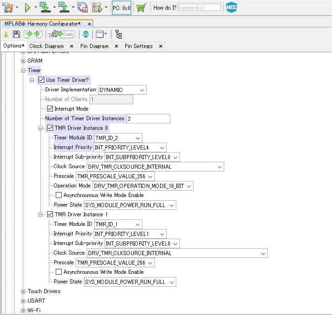Viewport: 332px width, 315px height.
Task: Open the Operation Mode 16_BIT dropdown
Action: pyautogui.click(x=143, y=186)
